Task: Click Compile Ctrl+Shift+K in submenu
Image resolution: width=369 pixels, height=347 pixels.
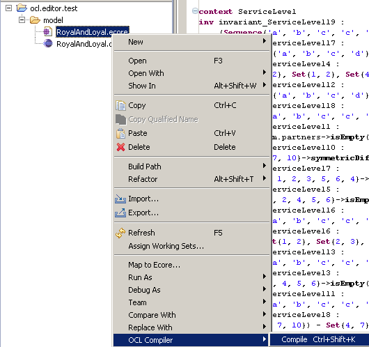Action: tap(320, 339)
